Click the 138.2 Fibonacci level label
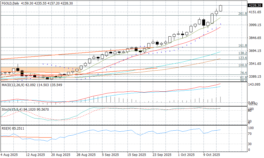 click(242, 53)
